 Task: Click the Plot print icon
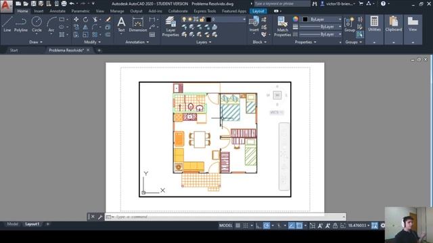(x=64, y=3)
